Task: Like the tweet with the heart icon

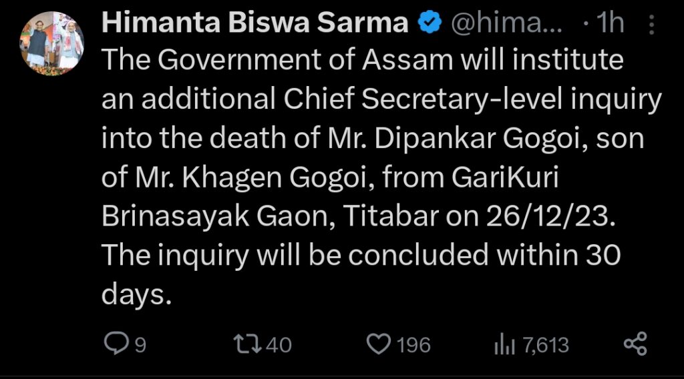Action: (x=379, y=344)
